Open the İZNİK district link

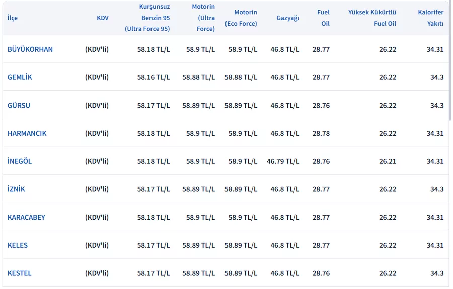(16, 189)
